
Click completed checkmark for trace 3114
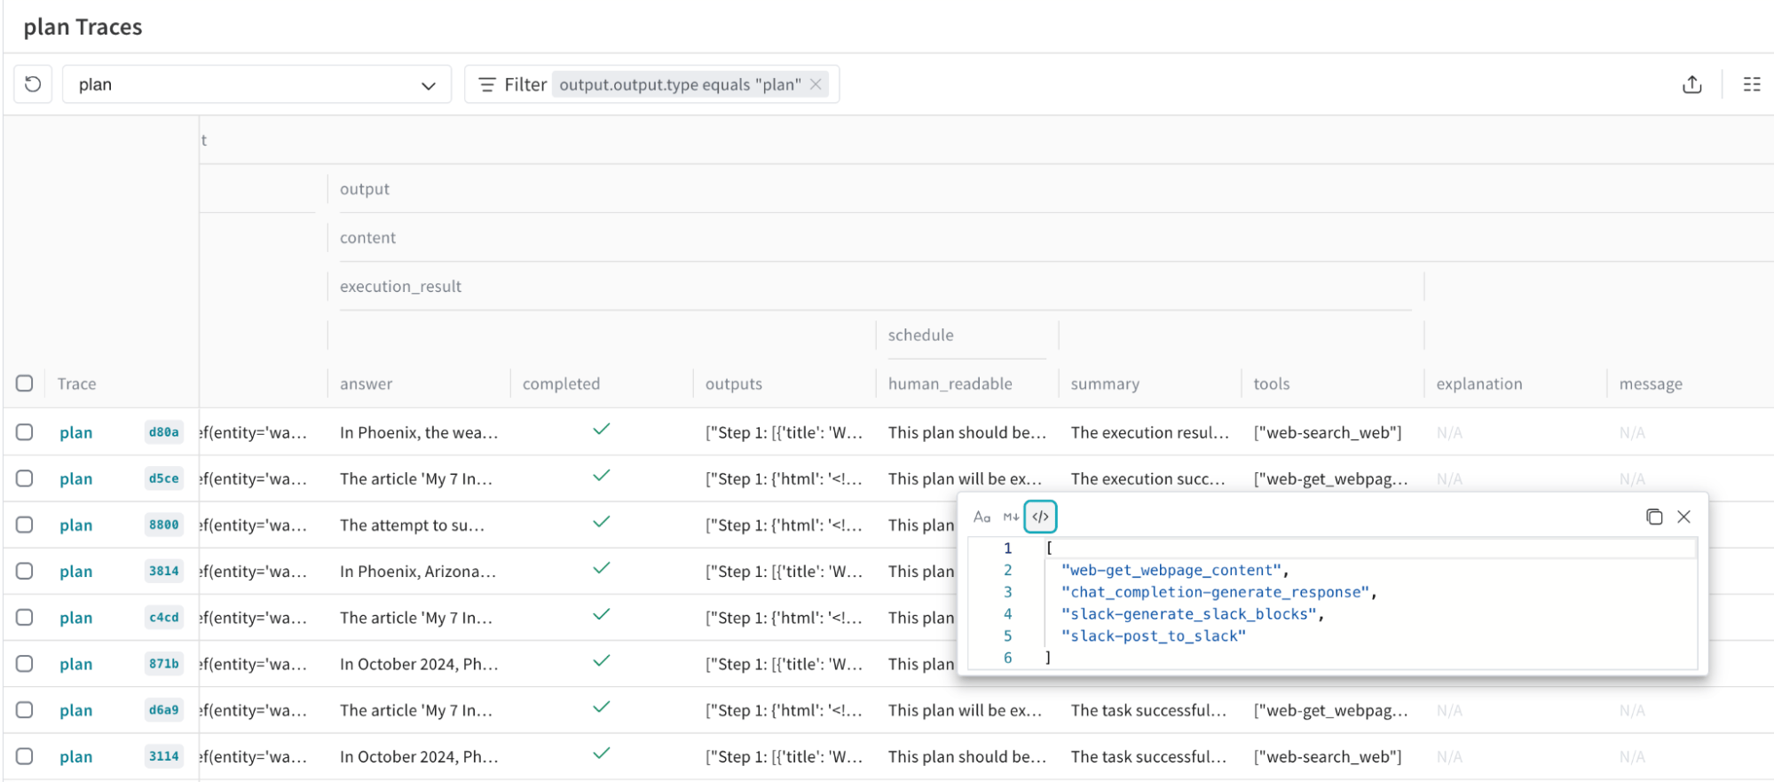[x=602, y=754]
